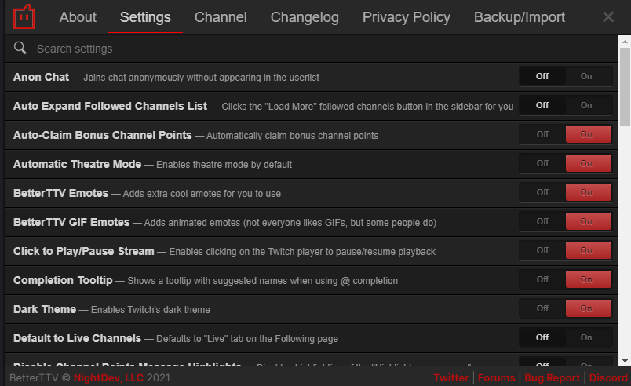
Task: Click the Dark Theme setting title
Action: [45, 309]
